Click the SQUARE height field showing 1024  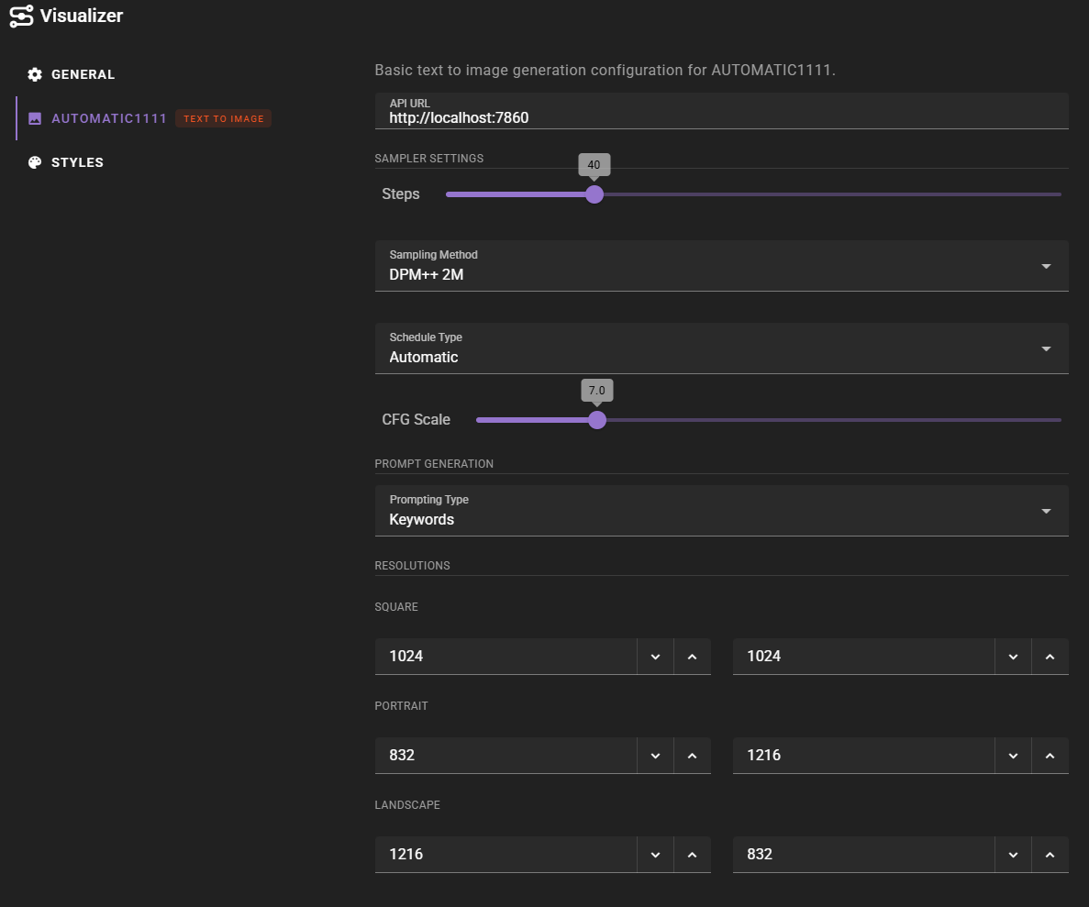click(862, 656)
